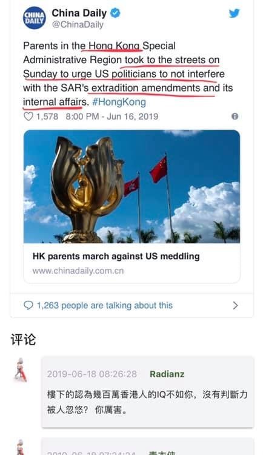Open 'HK parents march against US meddling' headline
This screenshot has height=455, width=263.
point(116,256)
